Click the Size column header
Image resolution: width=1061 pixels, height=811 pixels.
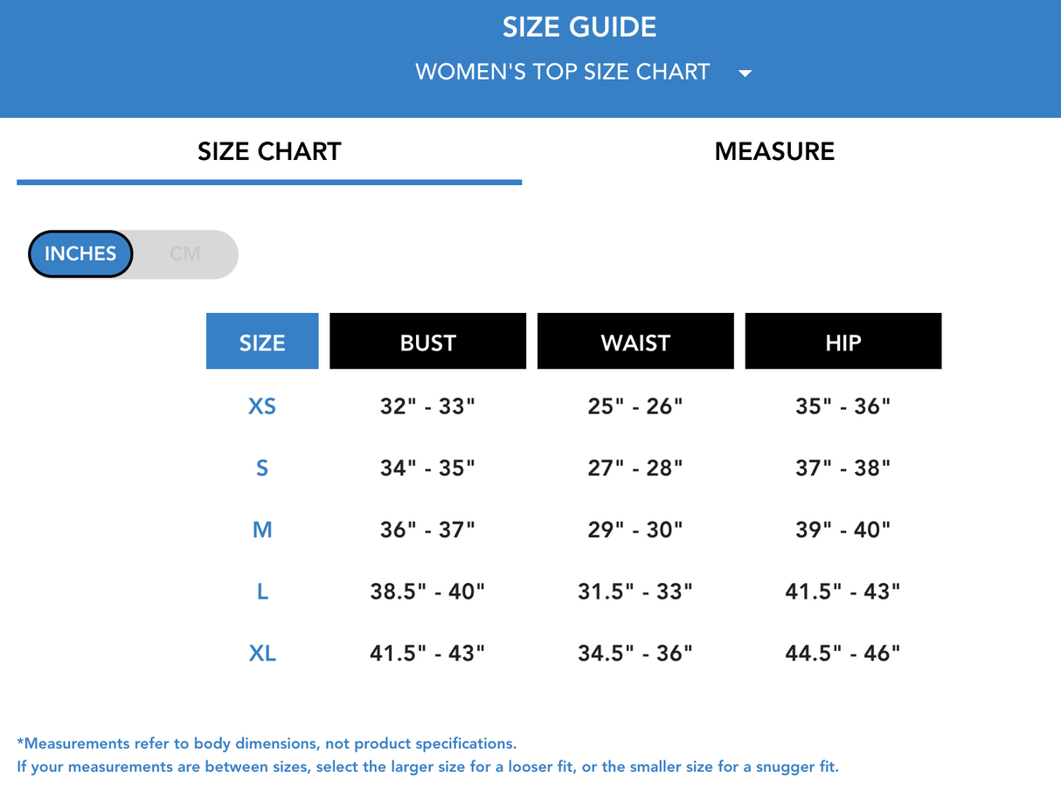pos(262,342)
